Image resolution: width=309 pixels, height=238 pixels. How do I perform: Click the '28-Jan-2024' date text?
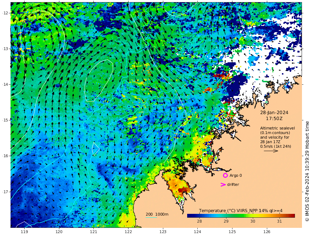click(x=274, y=113)
